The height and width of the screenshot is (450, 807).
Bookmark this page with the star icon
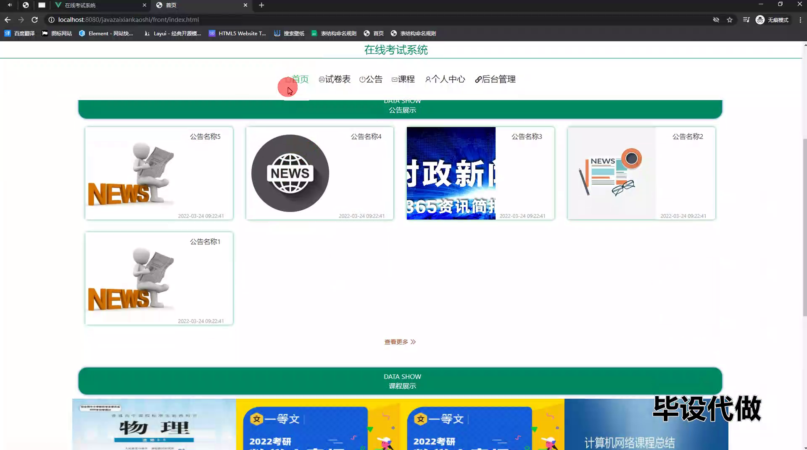click(730, 20)
